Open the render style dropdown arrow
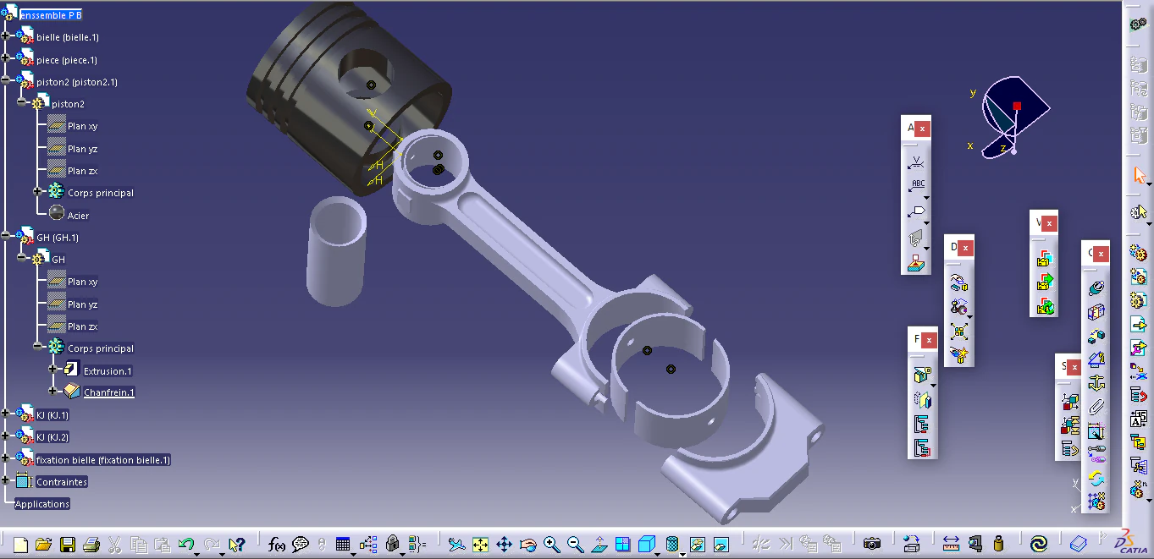The image size is (1154, 559). pyautogui.click(x=682, y=554)
